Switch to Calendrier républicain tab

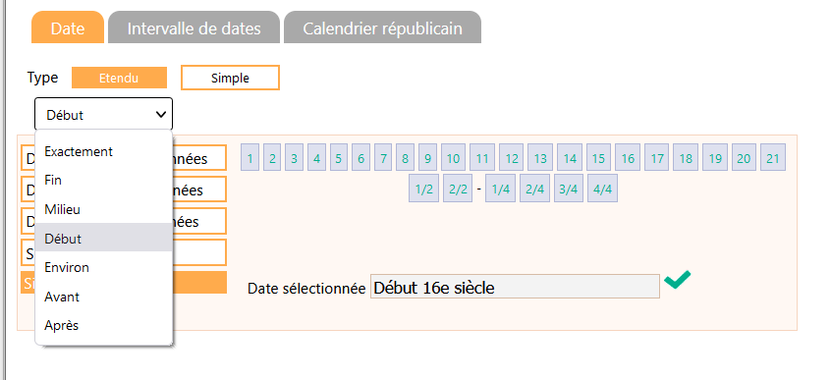(383, 27)
